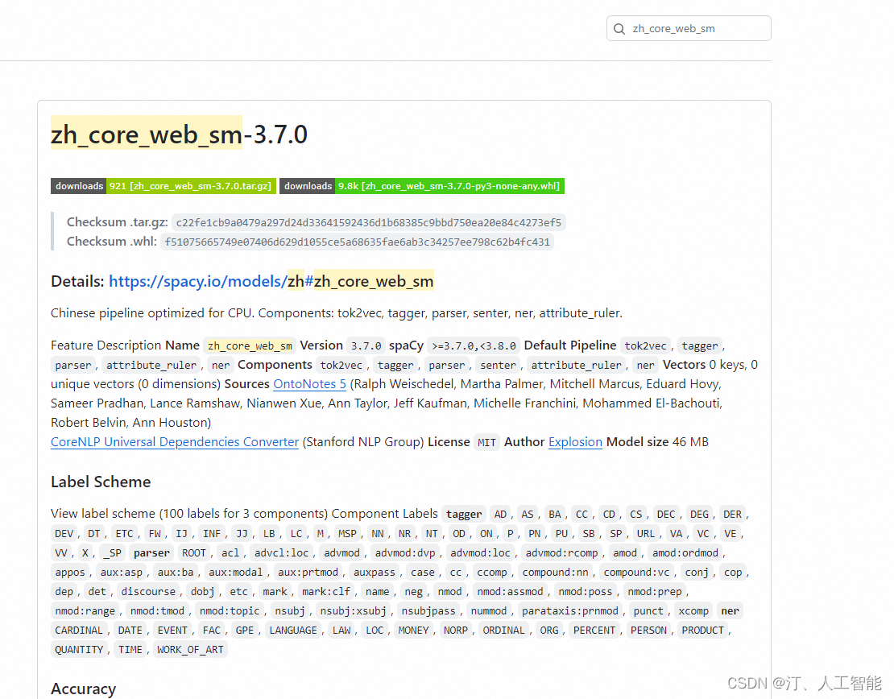The image size is (894, 699).
Task: Open CoreNLP Universal Dependencies Converter link
Action: pos(175,442)
